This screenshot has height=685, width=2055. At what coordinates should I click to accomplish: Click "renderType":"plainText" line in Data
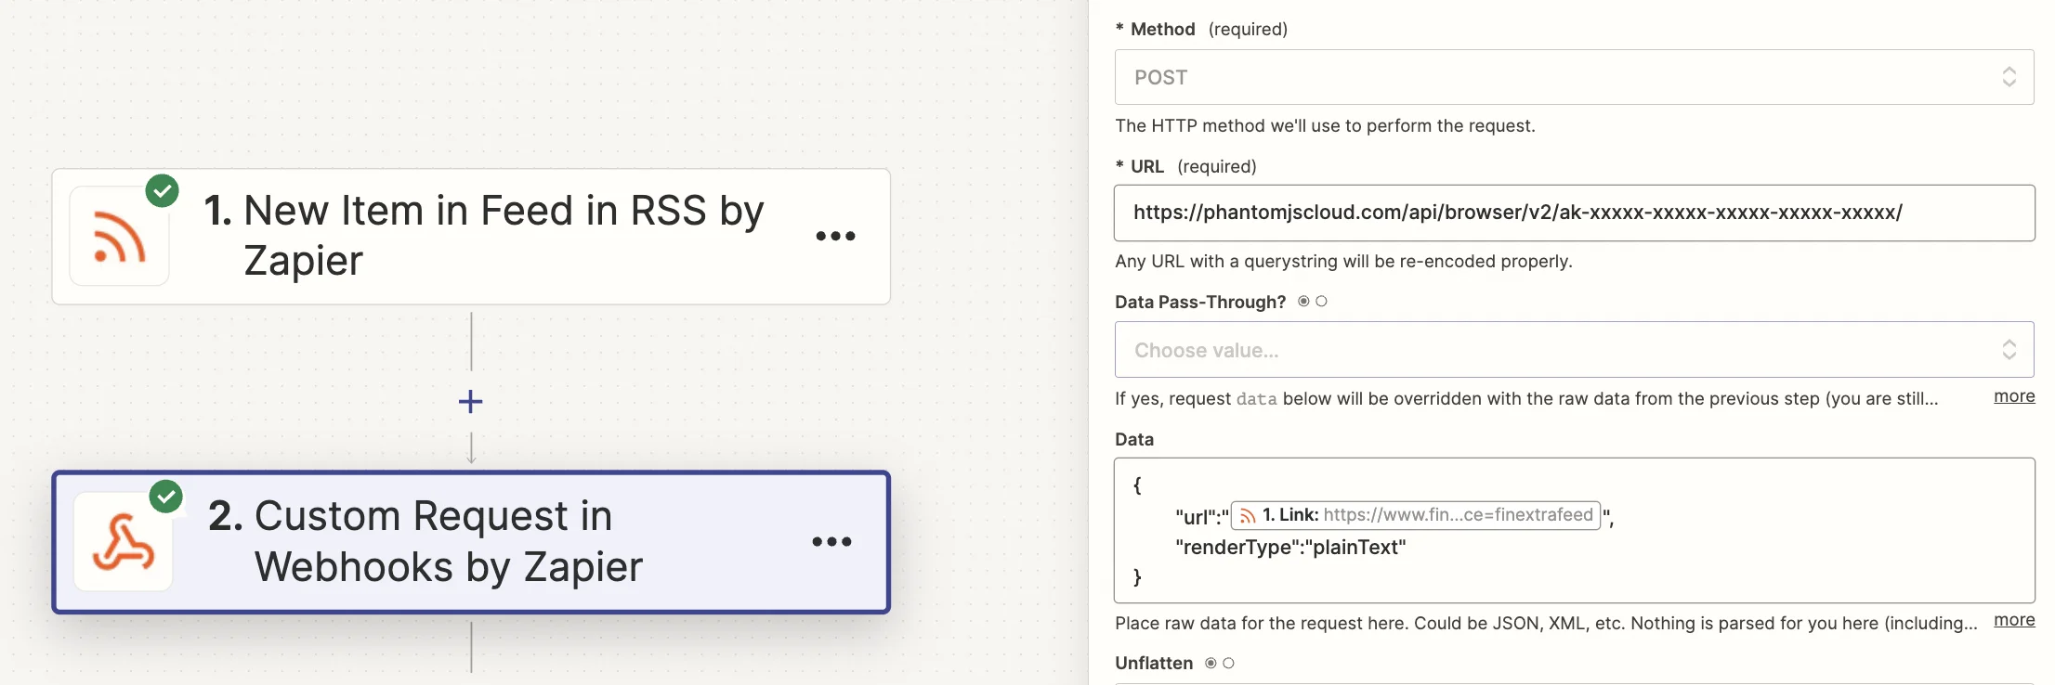pos(1290,548)
